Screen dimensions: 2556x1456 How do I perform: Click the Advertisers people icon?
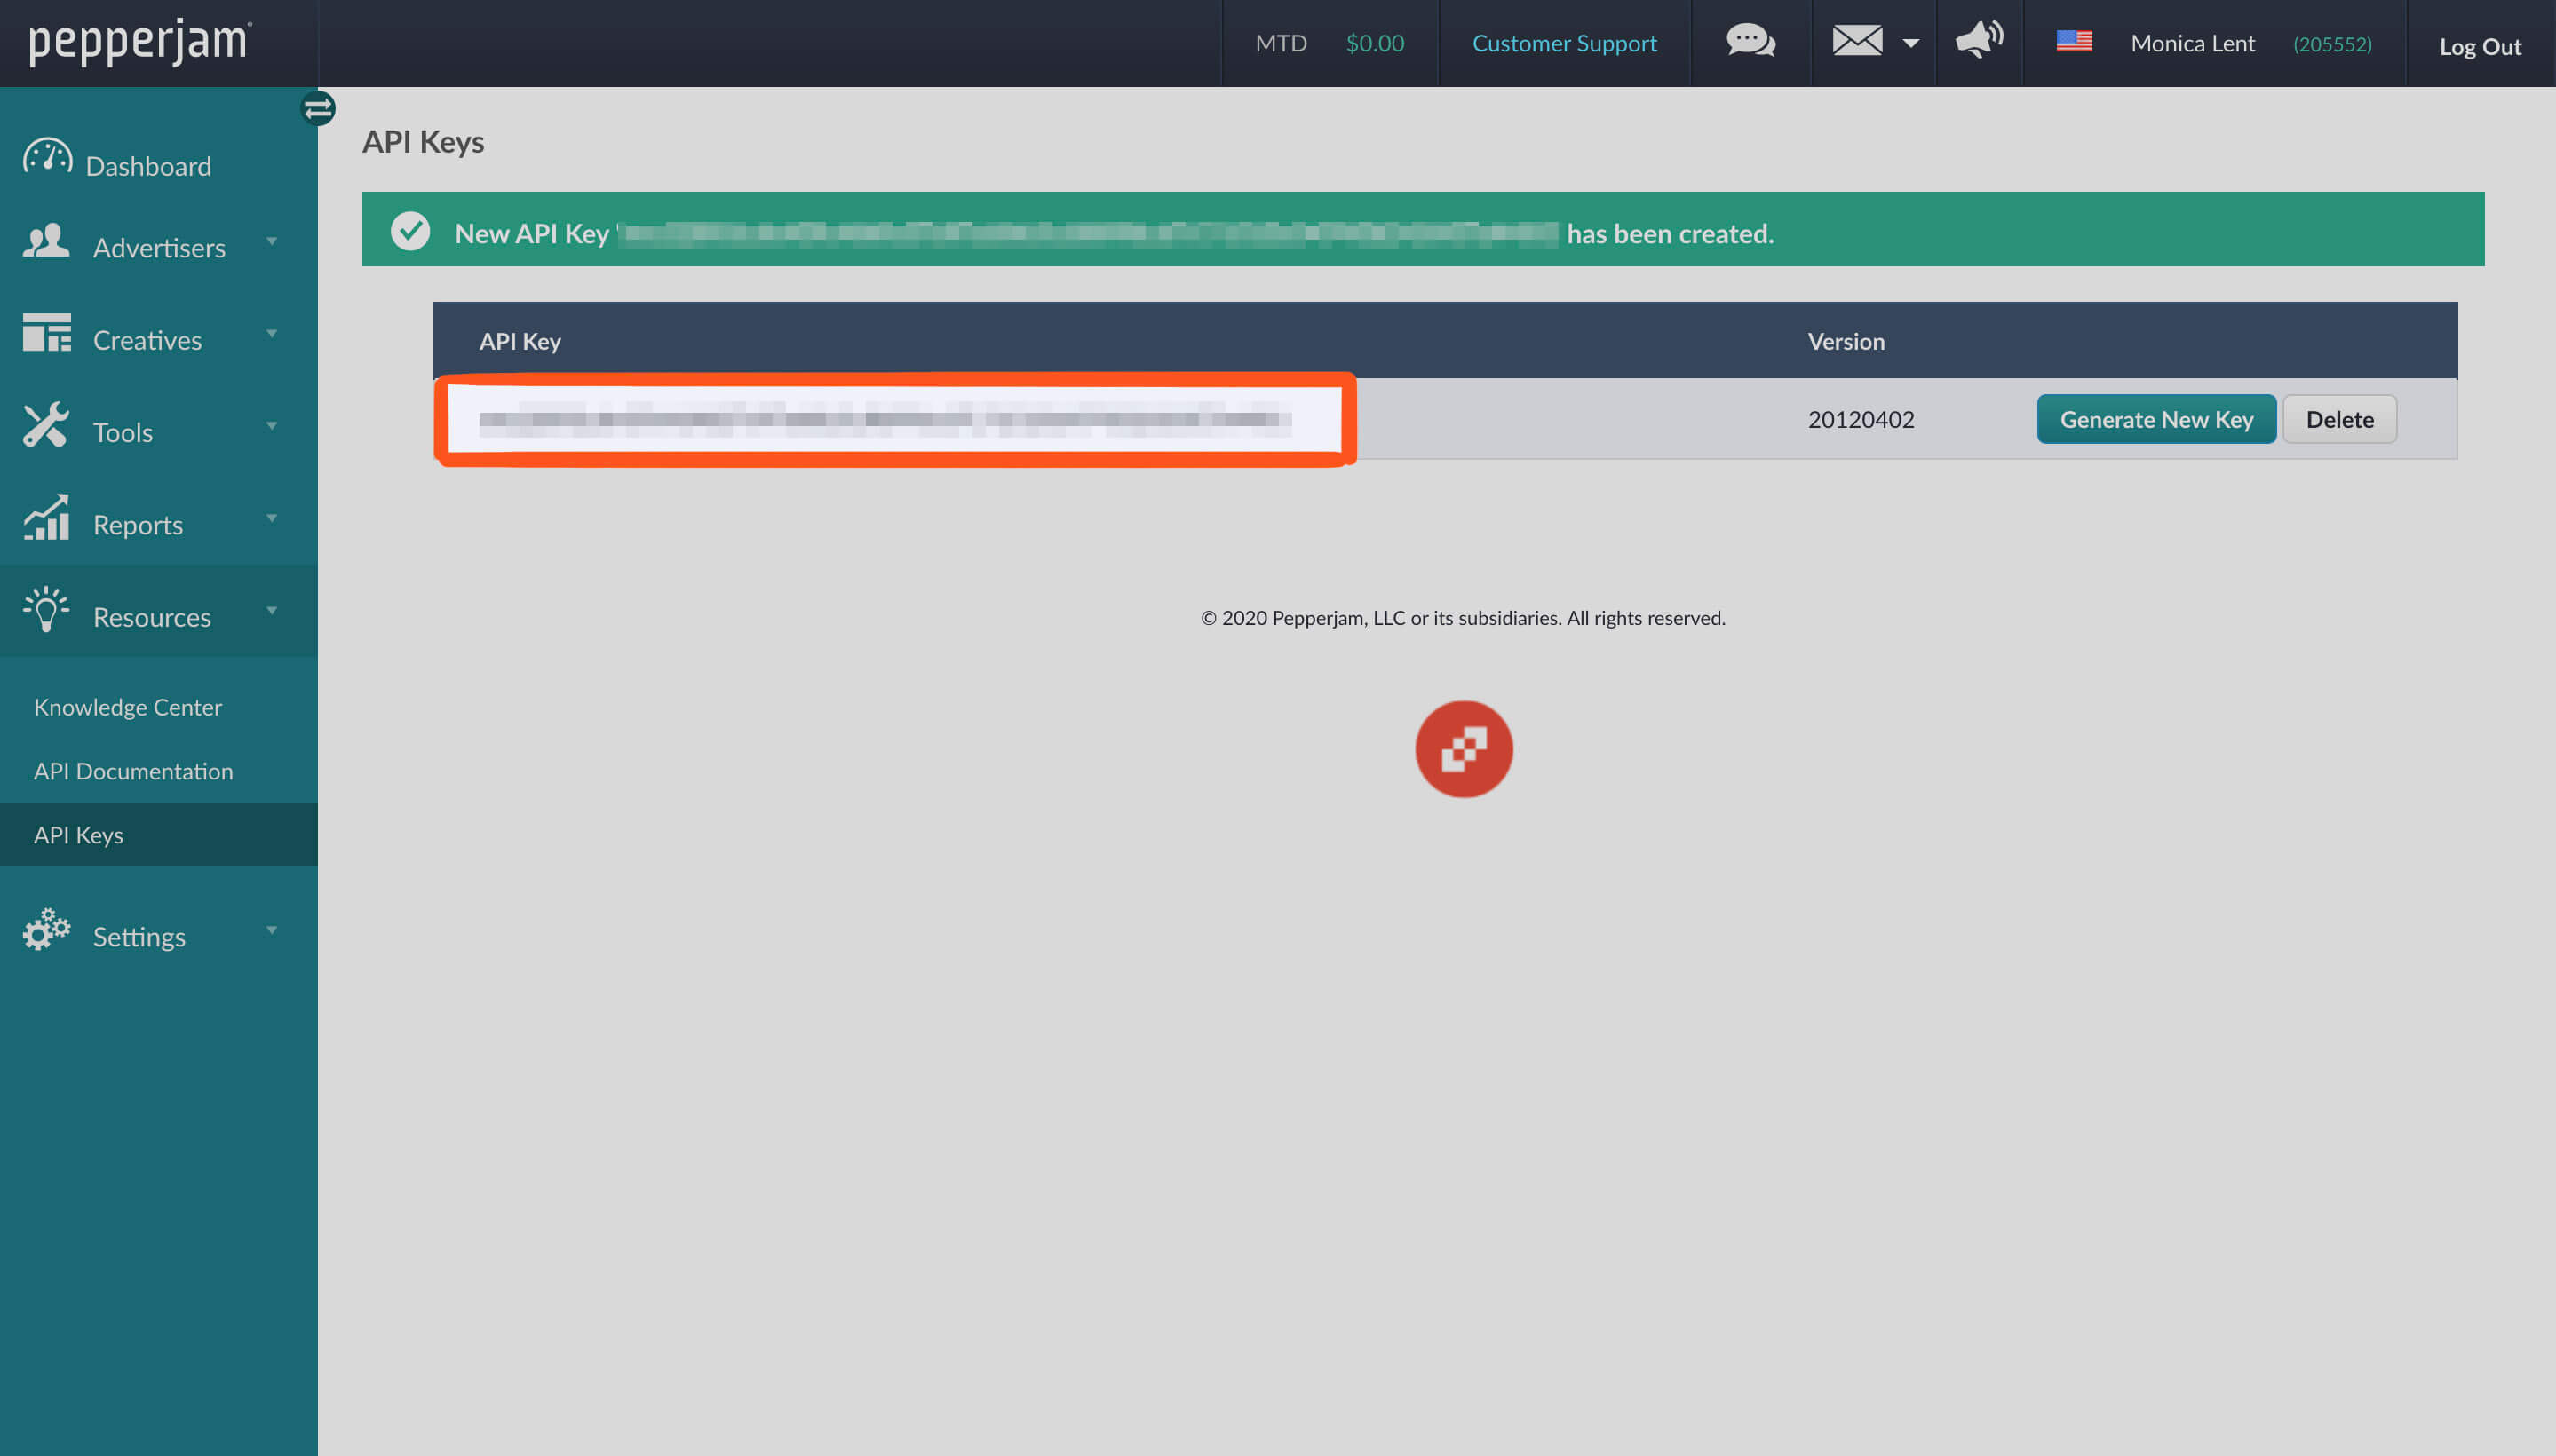[x=46, y=241]
